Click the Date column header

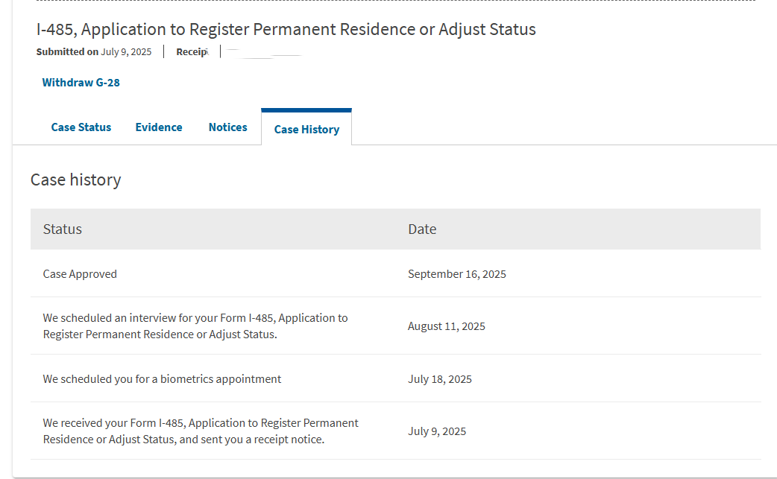click(422, 229)
